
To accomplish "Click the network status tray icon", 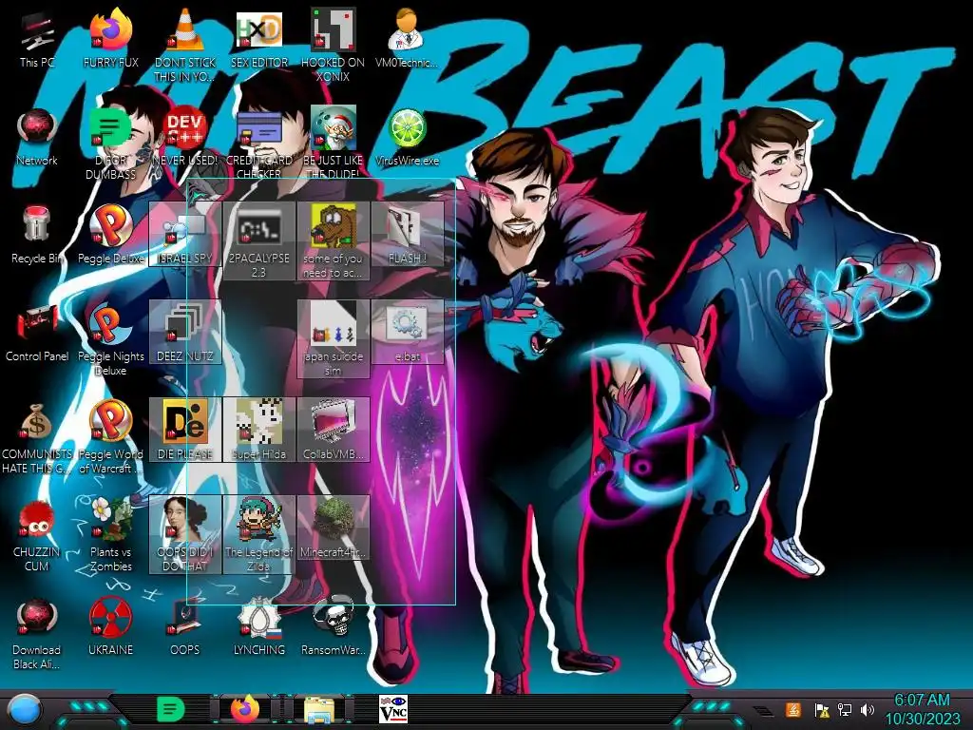I will 845,709.
